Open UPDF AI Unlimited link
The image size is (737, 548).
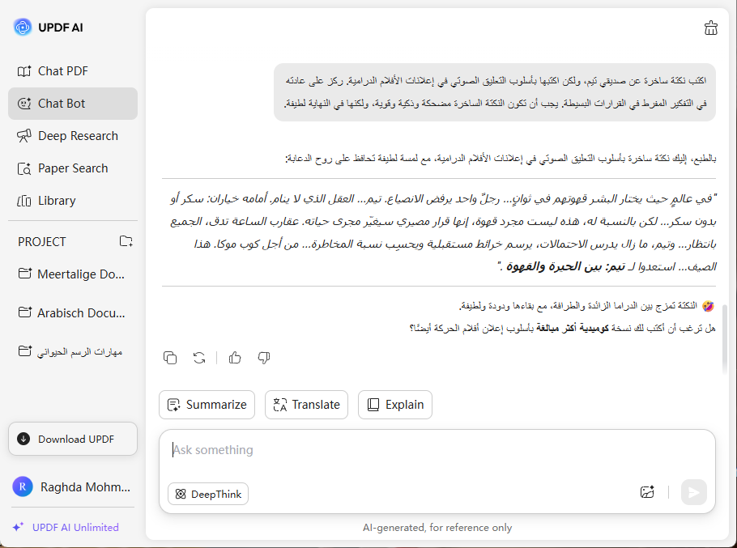(x=75, y=527)
